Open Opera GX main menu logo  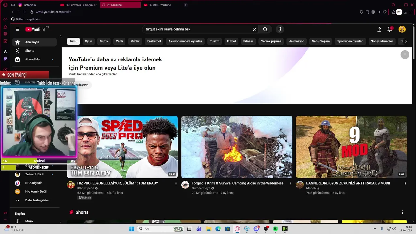(x=5, y=5)
